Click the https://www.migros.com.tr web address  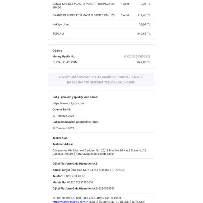point(70,103)
